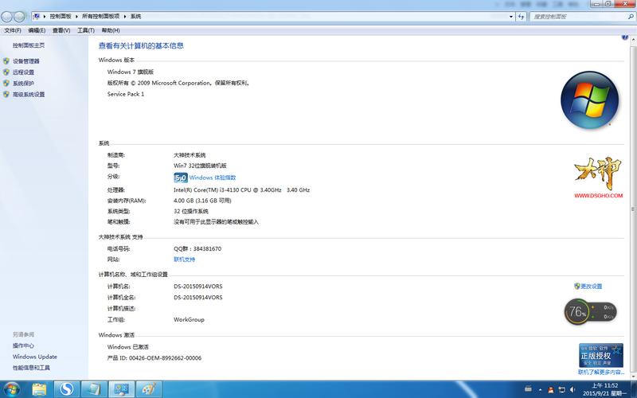Screen dimensions: 637x398
Task: Click the Show Desktop strip after clock
Action: pyautogui.click(x=633, y=389)
